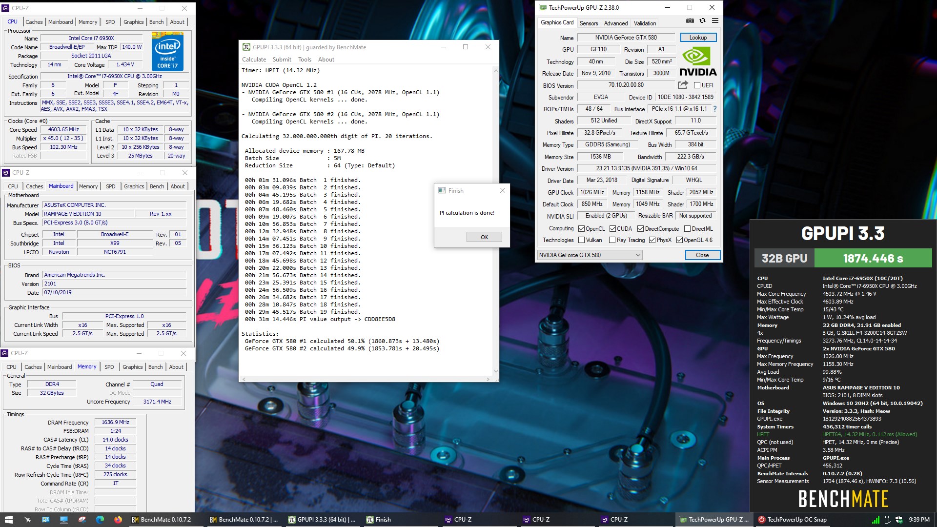This screenshot has height=527, width=937.
Task: Open the Tools menu in GPUPI
Action: [x=305, y=60]
